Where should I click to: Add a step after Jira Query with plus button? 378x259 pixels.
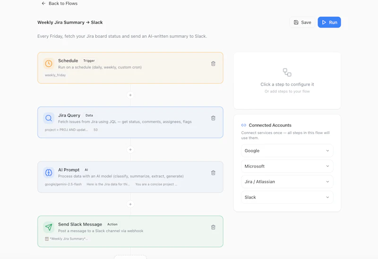pyautogui.click(x=130, y=150)
